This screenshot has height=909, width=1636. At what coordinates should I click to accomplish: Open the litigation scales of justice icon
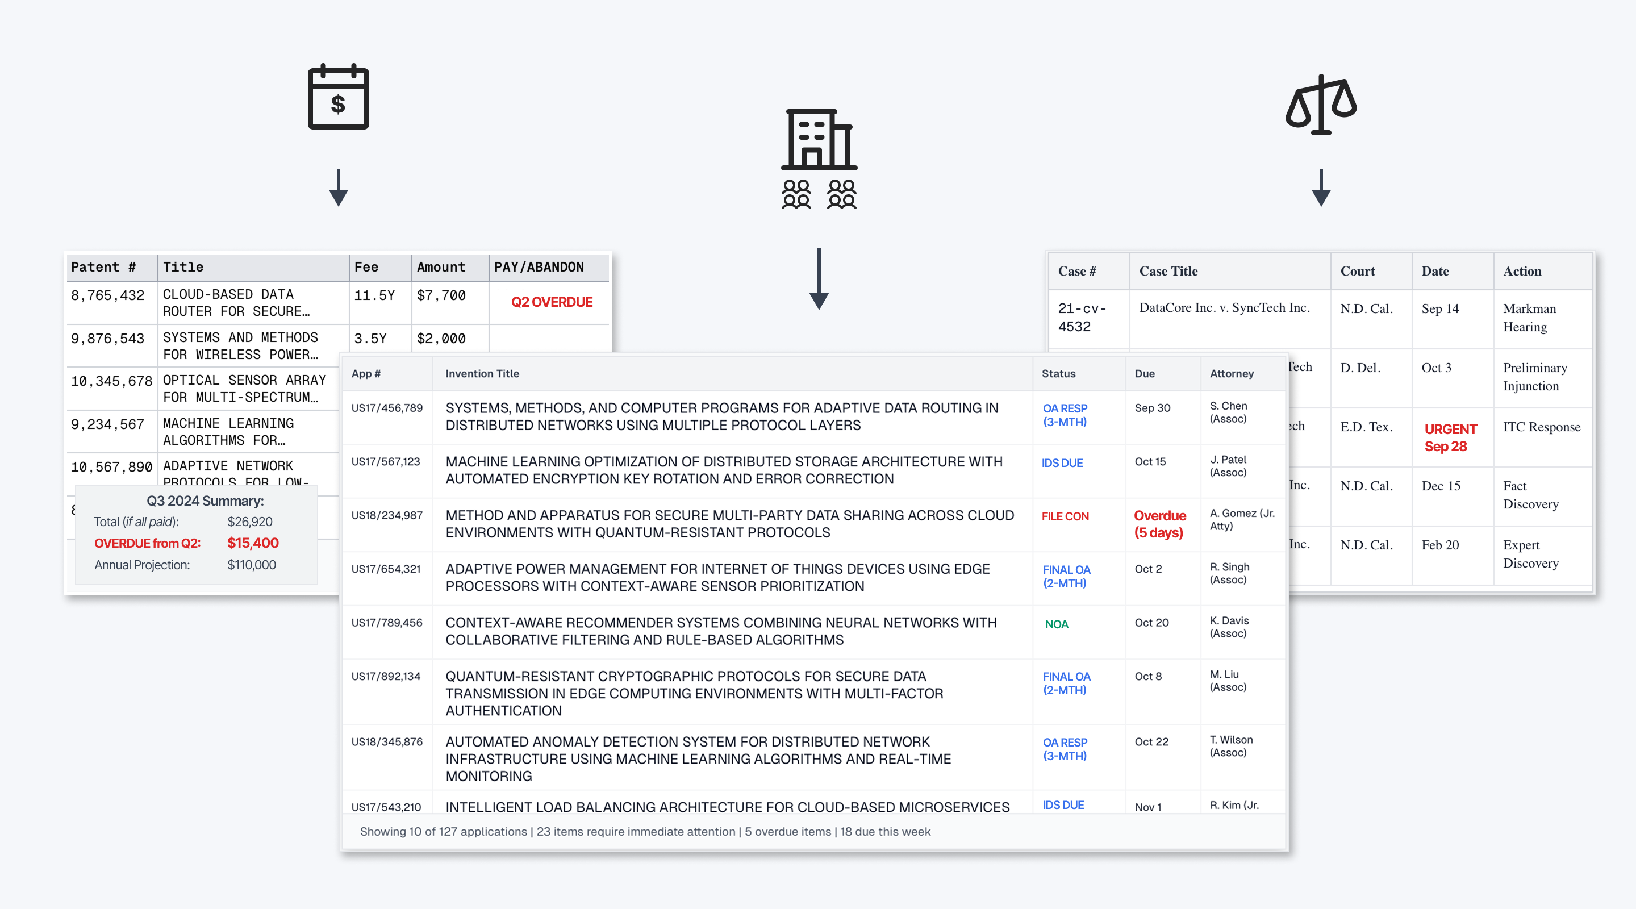pos(1321,105)
